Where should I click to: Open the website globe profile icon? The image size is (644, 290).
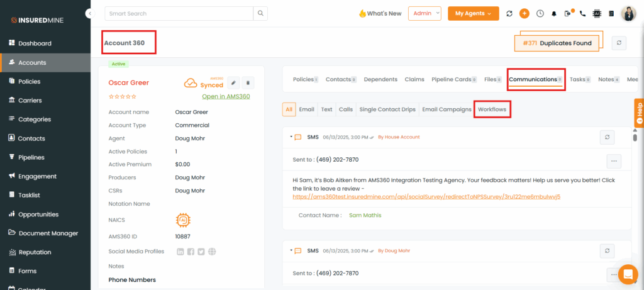point(212,252)
